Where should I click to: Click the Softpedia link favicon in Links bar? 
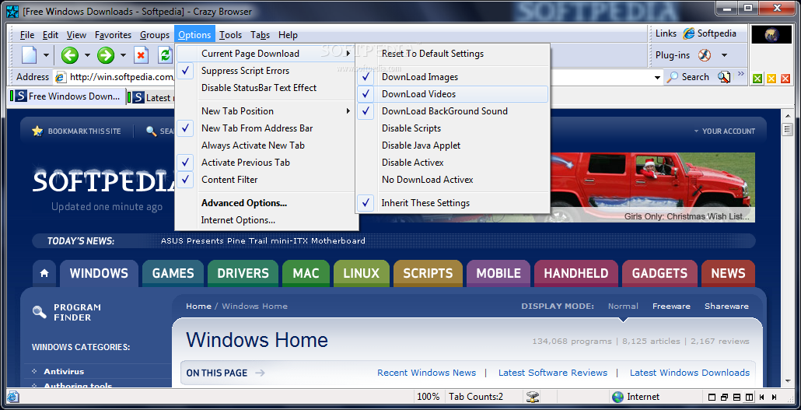tap(689, 33)
